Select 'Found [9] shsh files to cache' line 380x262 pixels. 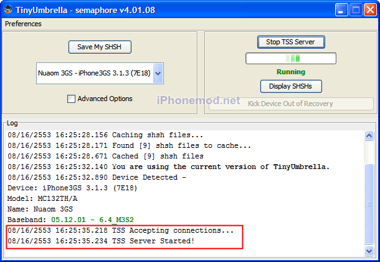click(129, 145)
